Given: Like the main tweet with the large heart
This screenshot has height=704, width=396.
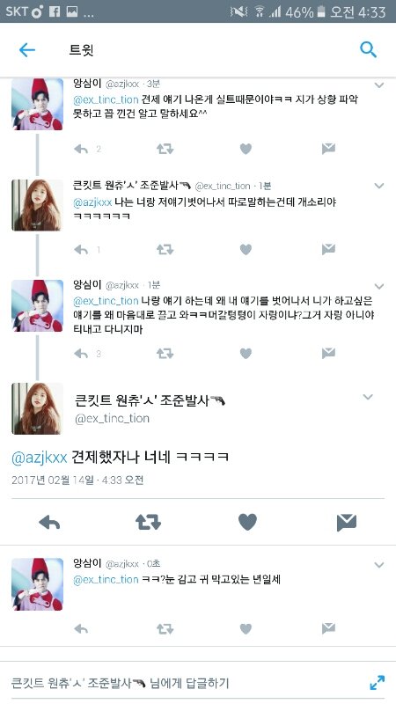Looking at the screenshot, I should click(247, 522).
